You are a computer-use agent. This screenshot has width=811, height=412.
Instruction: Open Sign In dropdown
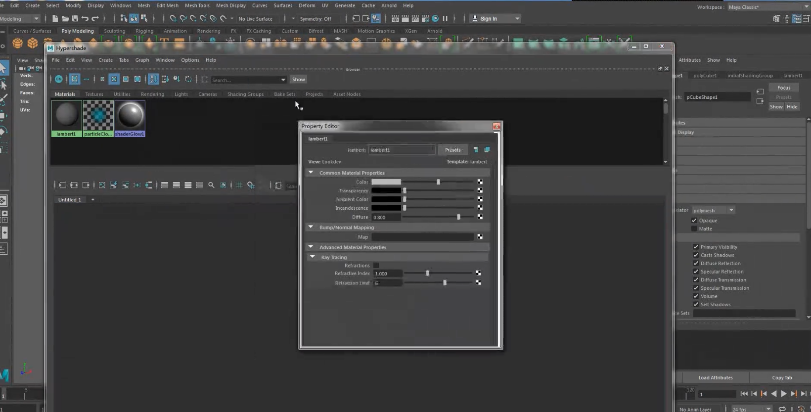pos(495,18)
